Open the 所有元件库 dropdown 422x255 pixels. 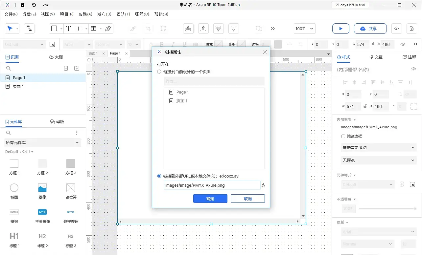coord(42,143)
